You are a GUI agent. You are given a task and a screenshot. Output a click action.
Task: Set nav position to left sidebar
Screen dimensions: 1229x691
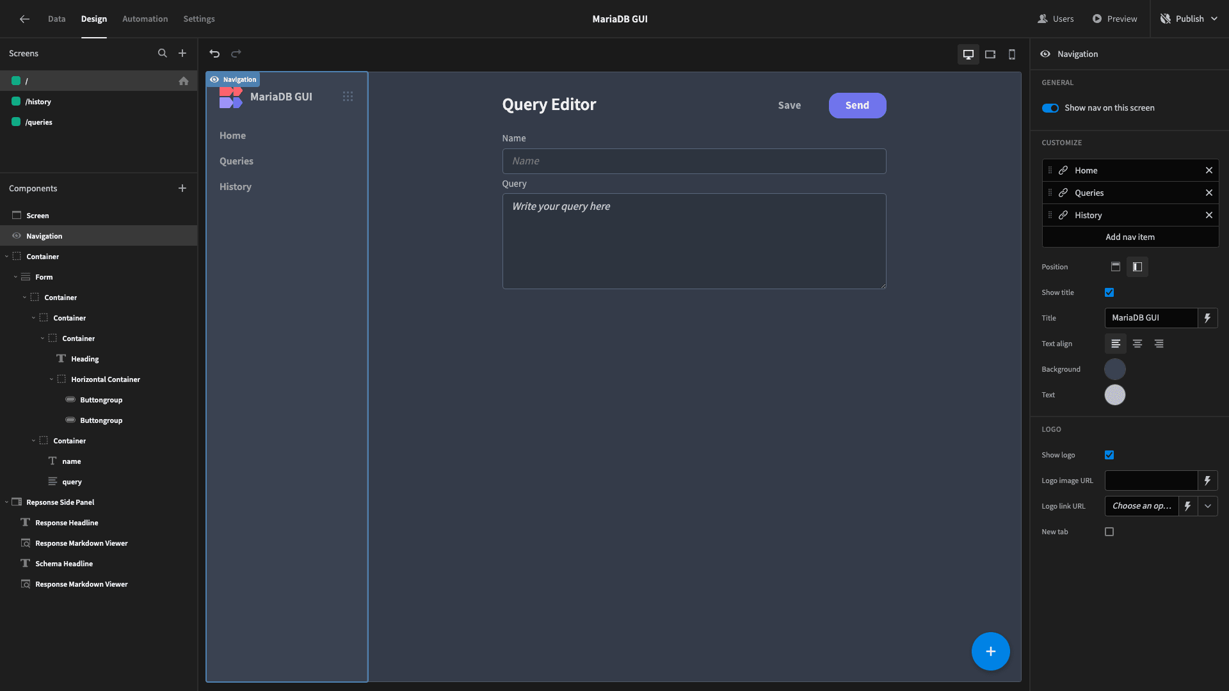coord(1137,267)
